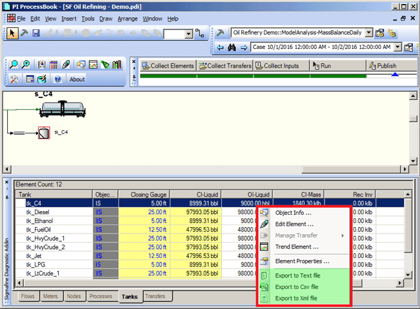The height and width of the screenshot is (309, 420).
Task: Click the s_C4 railcar symbol on diagram
Action: (x=63, y=109)
